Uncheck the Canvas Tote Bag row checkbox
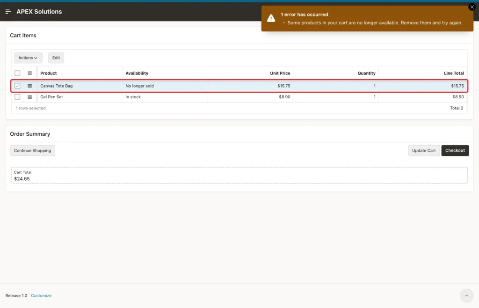Screen dimensions: 479x308 [17, 86]
